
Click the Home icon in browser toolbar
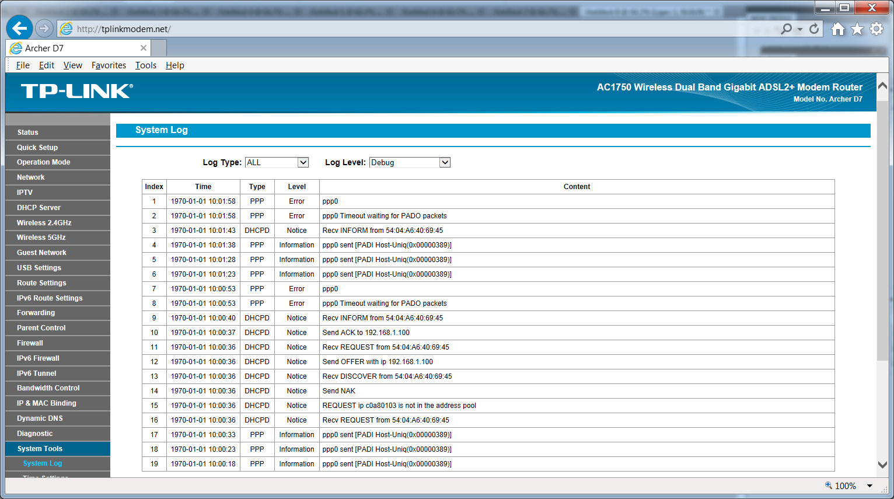[x=838, y=29]
